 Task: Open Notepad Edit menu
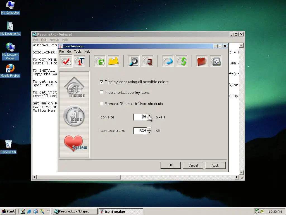coord(43,40)
